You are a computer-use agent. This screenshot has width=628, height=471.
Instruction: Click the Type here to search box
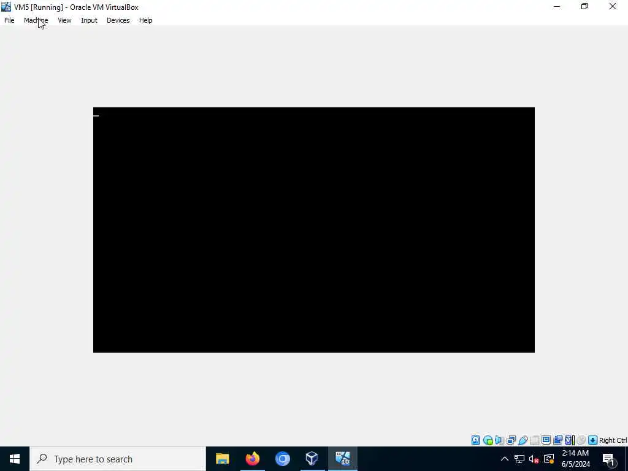click(x=118, y=459)
